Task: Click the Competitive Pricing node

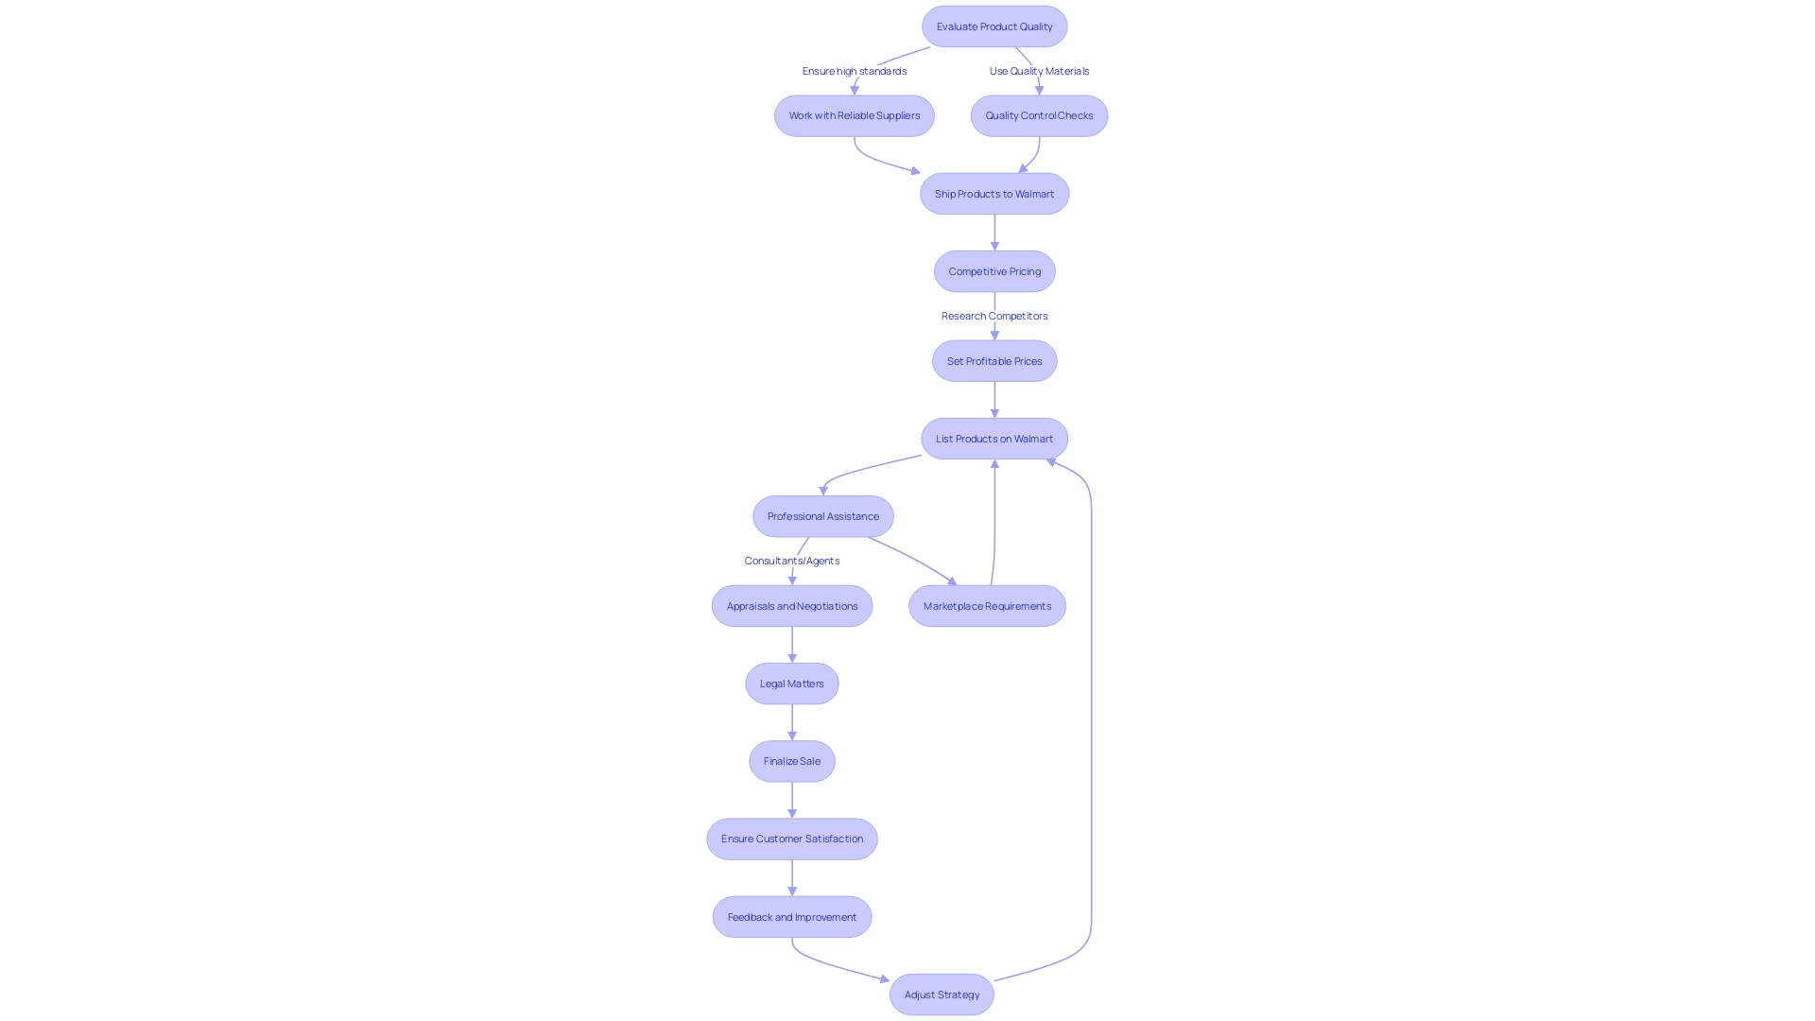Action: click(x=994, y=270)
